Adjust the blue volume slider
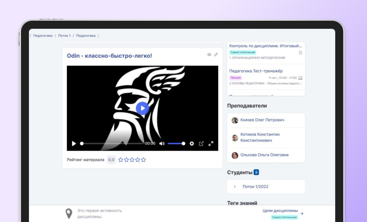Screen dimensions: 367x222 tap(176, 144)
